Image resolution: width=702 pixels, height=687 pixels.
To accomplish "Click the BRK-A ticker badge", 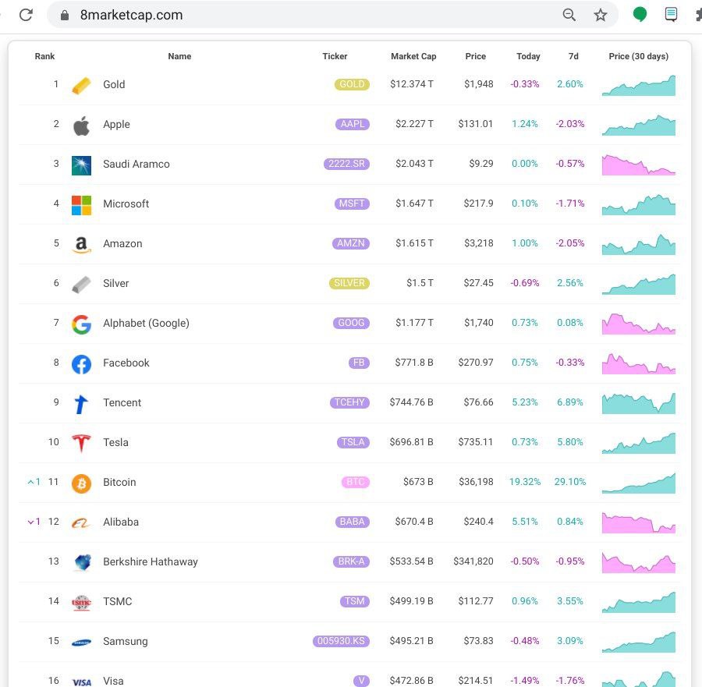I will point(352,561).
